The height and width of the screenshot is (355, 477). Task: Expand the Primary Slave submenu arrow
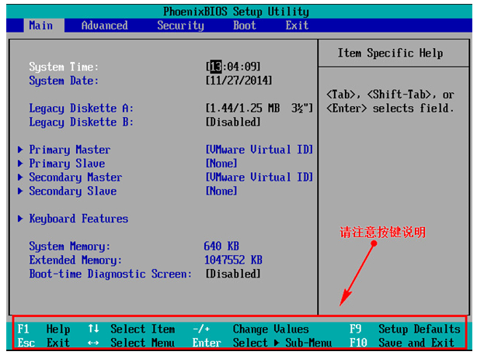[x=20, y=164]
